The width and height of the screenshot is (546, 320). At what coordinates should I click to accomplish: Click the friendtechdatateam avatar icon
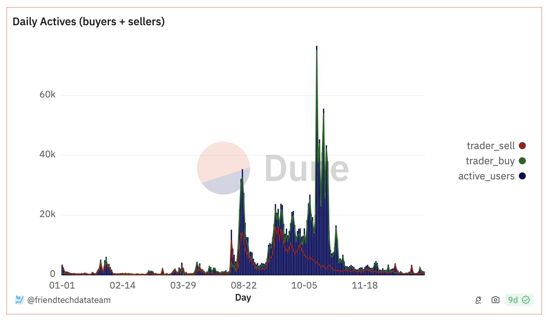pyautogui.click(x=19, y=300)
